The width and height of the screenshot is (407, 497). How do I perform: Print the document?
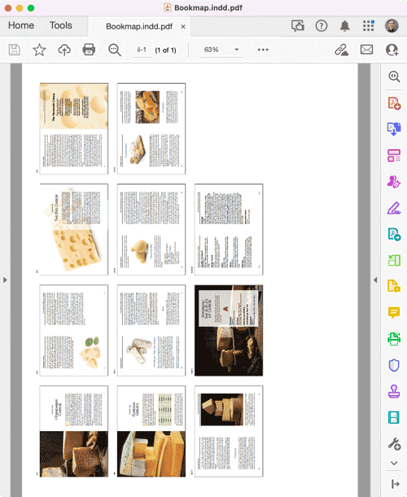coord(89,50)
